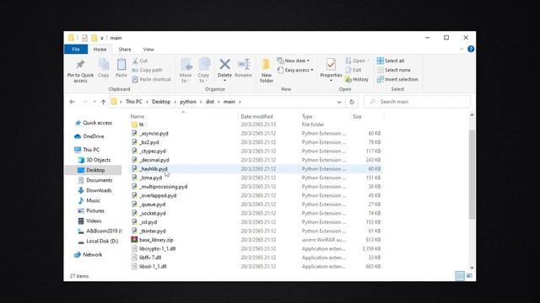Sort by the Name column header

138,116
